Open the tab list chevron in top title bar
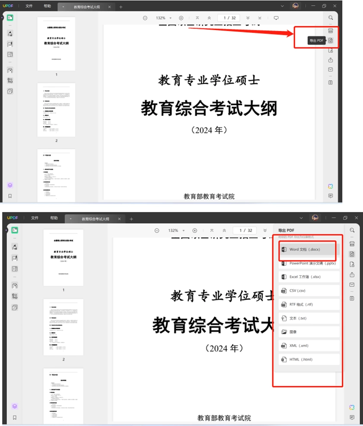This screenshot has height=426, width=363. tap(282, 6)
